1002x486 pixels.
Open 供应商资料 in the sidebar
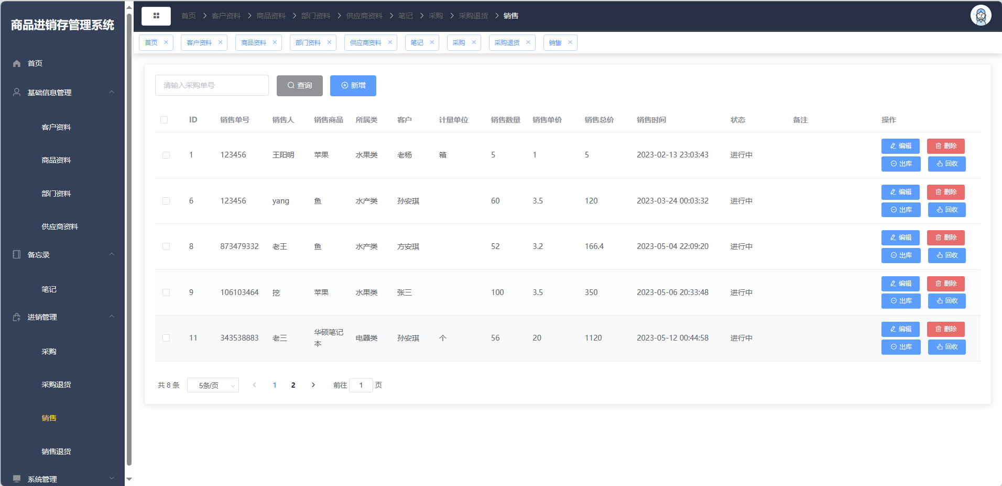(60, 227)
